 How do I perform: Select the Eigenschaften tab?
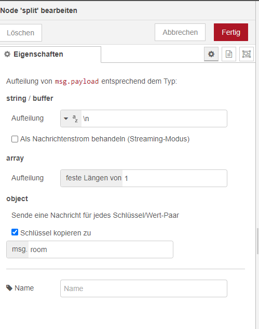click(x=50, y=55)
